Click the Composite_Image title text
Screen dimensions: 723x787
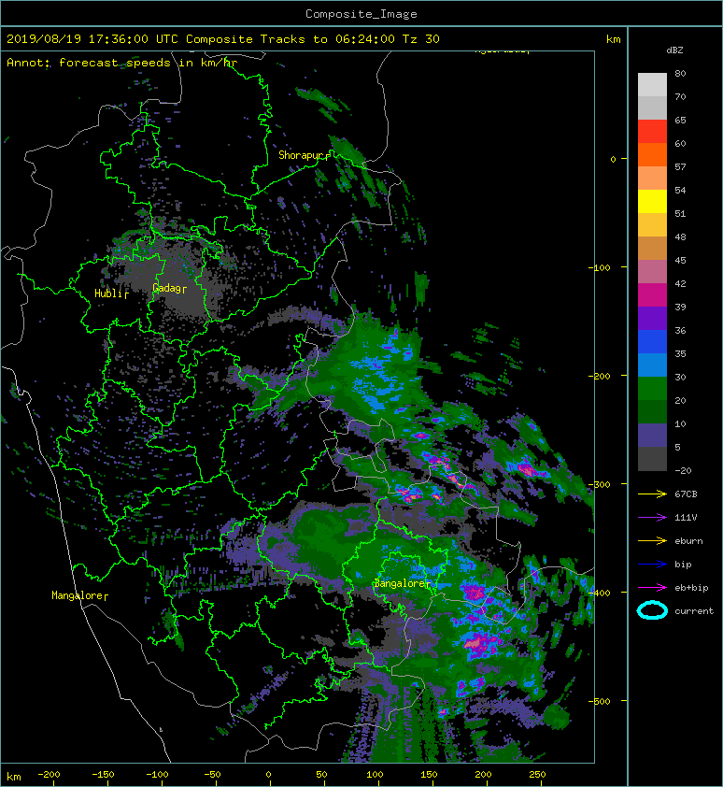point(361,14)
